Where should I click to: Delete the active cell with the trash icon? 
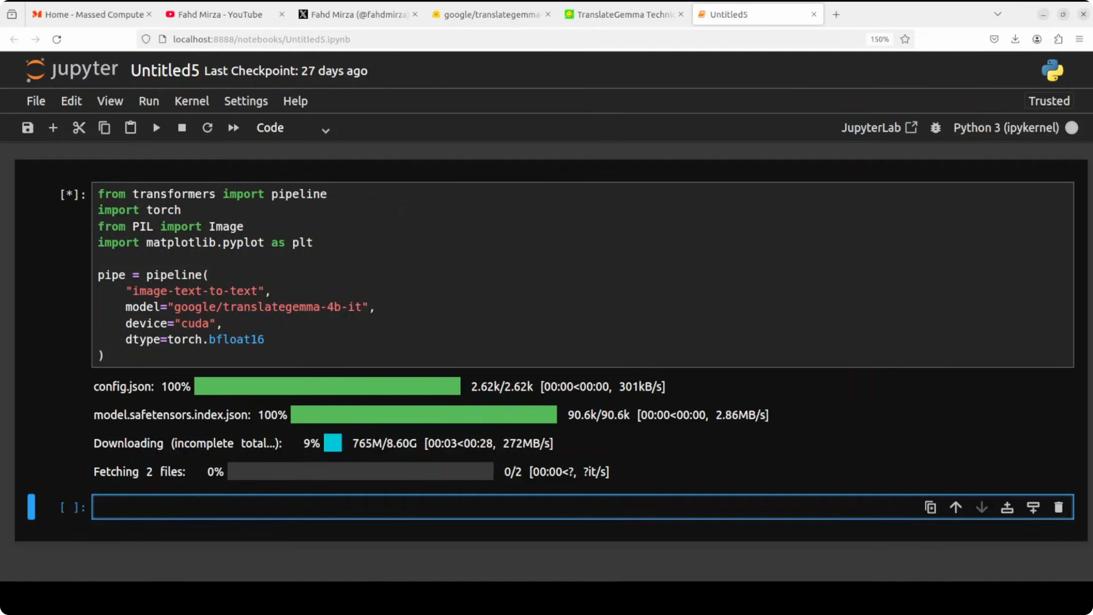(1059, 507)
